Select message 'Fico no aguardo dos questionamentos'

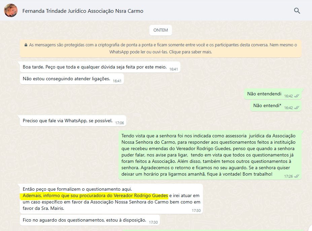coord(90,220)
